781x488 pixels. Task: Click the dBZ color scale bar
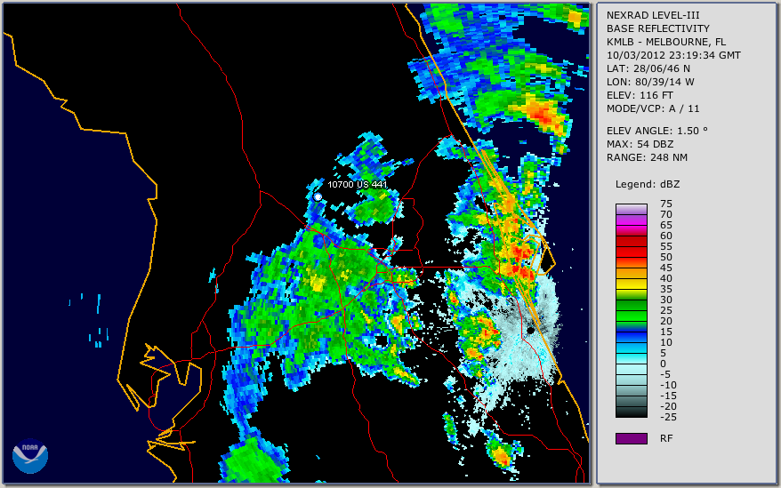(631, 310)
